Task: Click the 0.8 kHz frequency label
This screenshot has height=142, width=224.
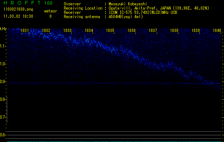Action: tap(3, 99)
